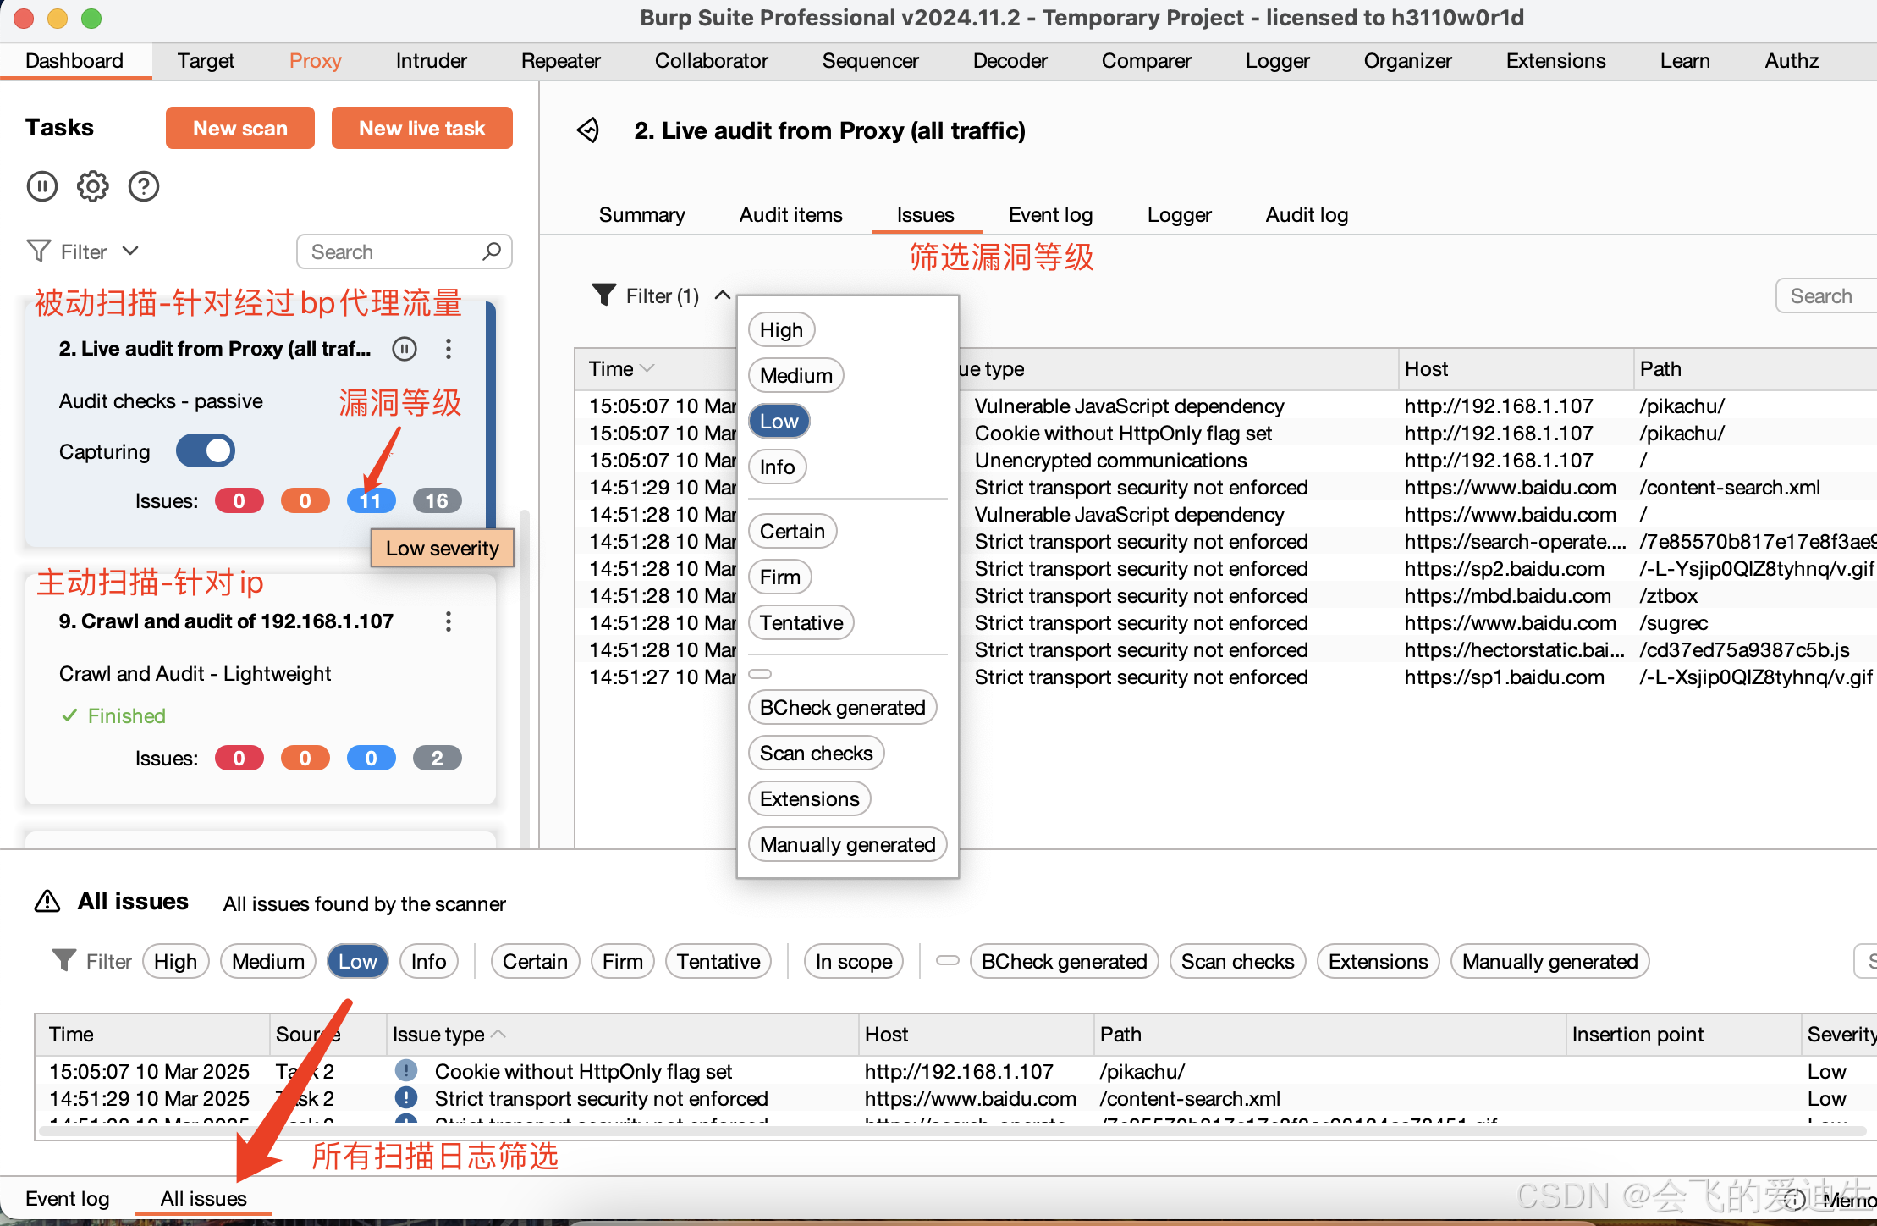
Task: Expand the Tasks Filter dropdown
Action: (x=130, y=251)
